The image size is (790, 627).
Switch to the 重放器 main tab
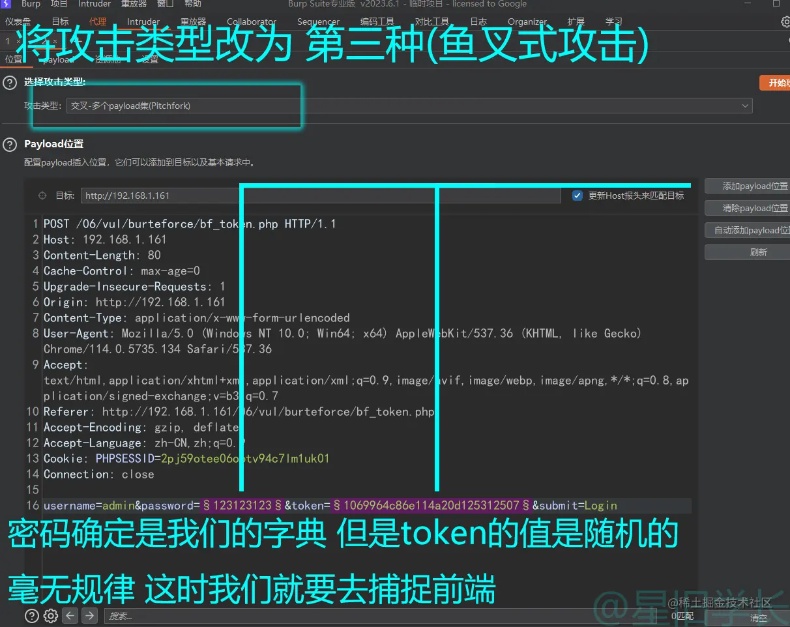(x=193, y=22)
